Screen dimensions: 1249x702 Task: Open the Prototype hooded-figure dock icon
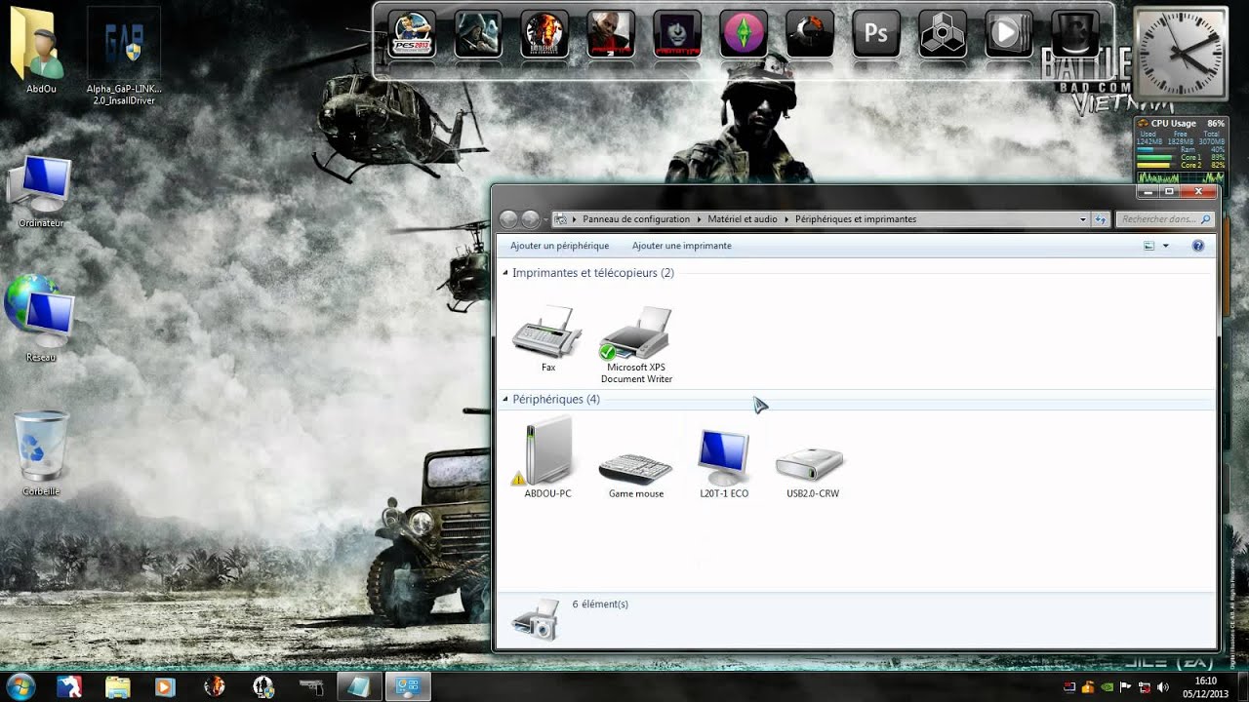click(677, 34)
